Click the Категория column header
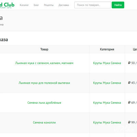 (107, 49)
